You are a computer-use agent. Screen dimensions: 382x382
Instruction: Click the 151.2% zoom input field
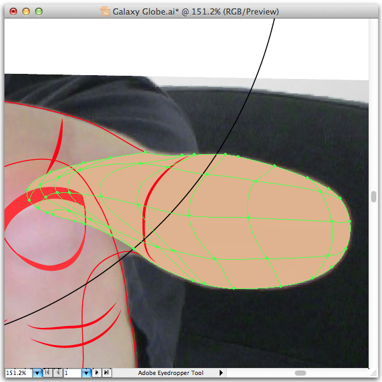[18, 372]
